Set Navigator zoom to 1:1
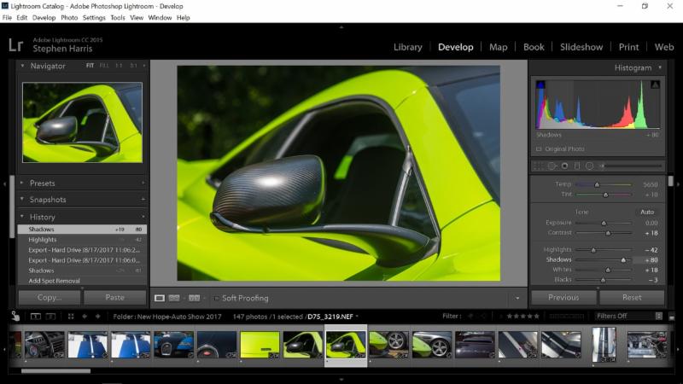 pos(119,66)
